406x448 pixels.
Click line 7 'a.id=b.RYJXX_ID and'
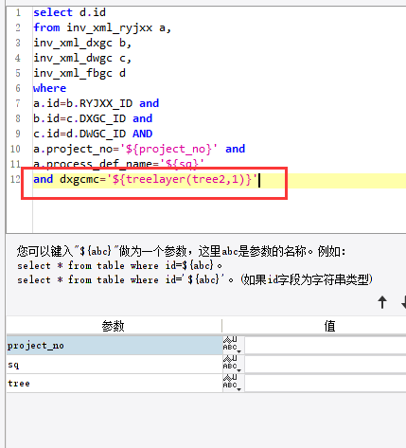point(97,103)
